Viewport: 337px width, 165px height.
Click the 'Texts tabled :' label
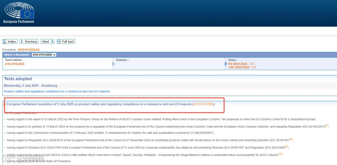pos(14,60)
